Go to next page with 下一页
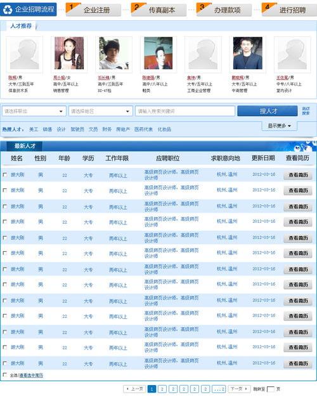Viewport: 317px width, 411px height. 238,389
